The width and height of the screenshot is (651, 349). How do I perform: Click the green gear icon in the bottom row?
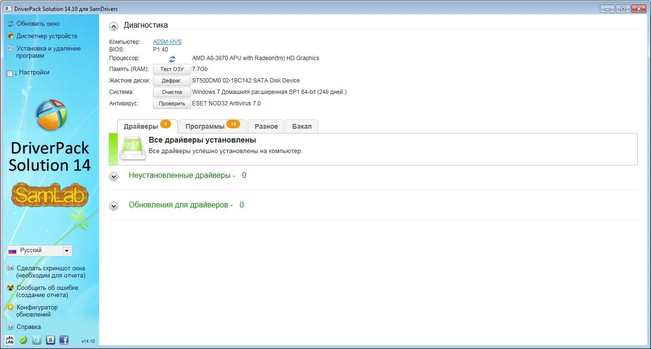tap(23, 340)
